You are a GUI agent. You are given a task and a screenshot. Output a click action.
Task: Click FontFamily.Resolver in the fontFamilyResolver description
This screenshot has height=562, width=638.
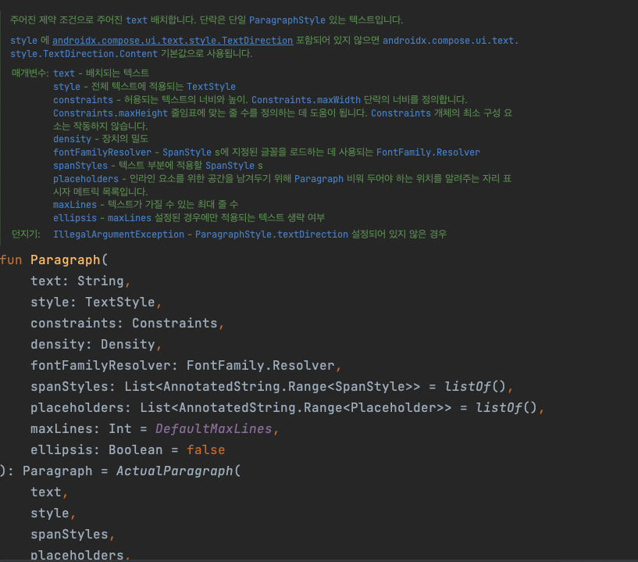(x=428, y=152)
